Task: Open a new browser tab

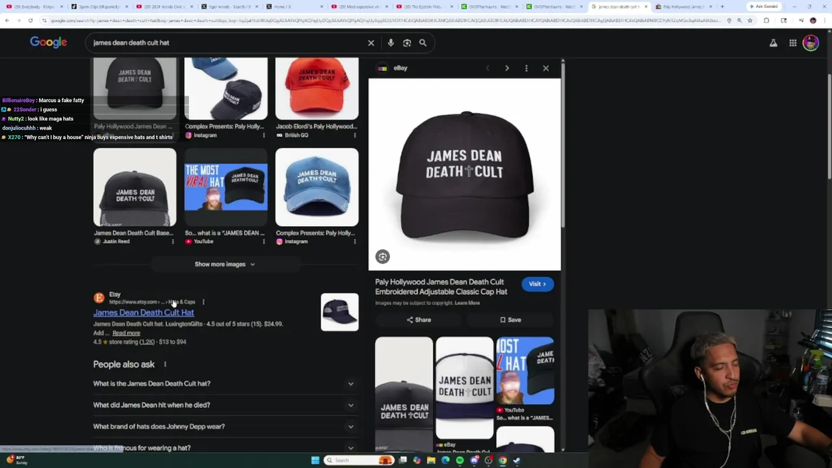Action: tap(722, 6)
